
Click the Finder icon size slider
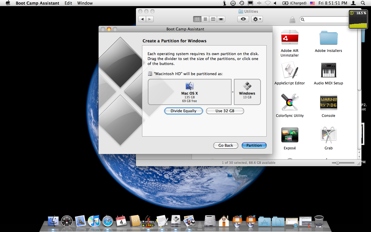click(x=343, y=163)
